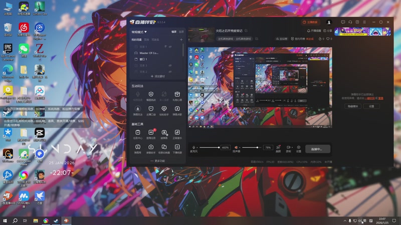
Task: Click the stream cover thumbnail
Action: click(202, 34)
